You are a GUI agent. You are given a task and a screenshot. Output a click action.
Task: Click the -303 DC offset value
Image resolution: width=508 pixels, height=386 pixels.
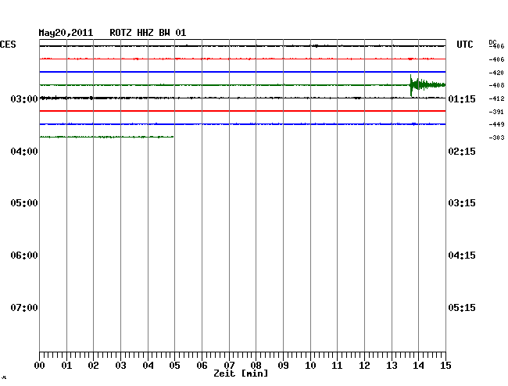496,138
